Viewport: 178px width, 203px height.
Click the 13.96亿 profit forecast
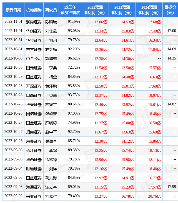[101, 160]
